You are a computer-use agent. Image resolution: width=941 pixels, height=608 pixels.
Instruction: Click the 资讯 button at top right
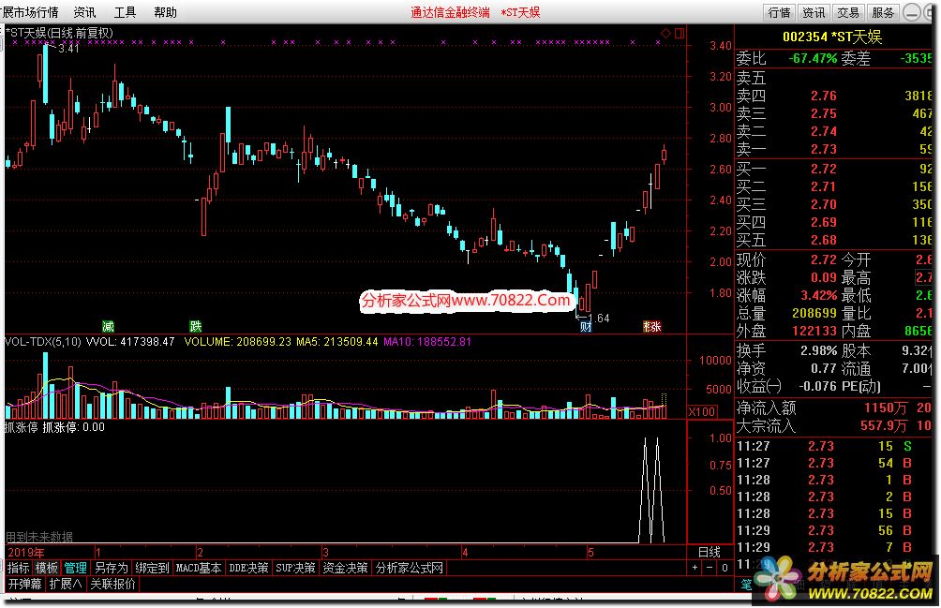(814, 12)
